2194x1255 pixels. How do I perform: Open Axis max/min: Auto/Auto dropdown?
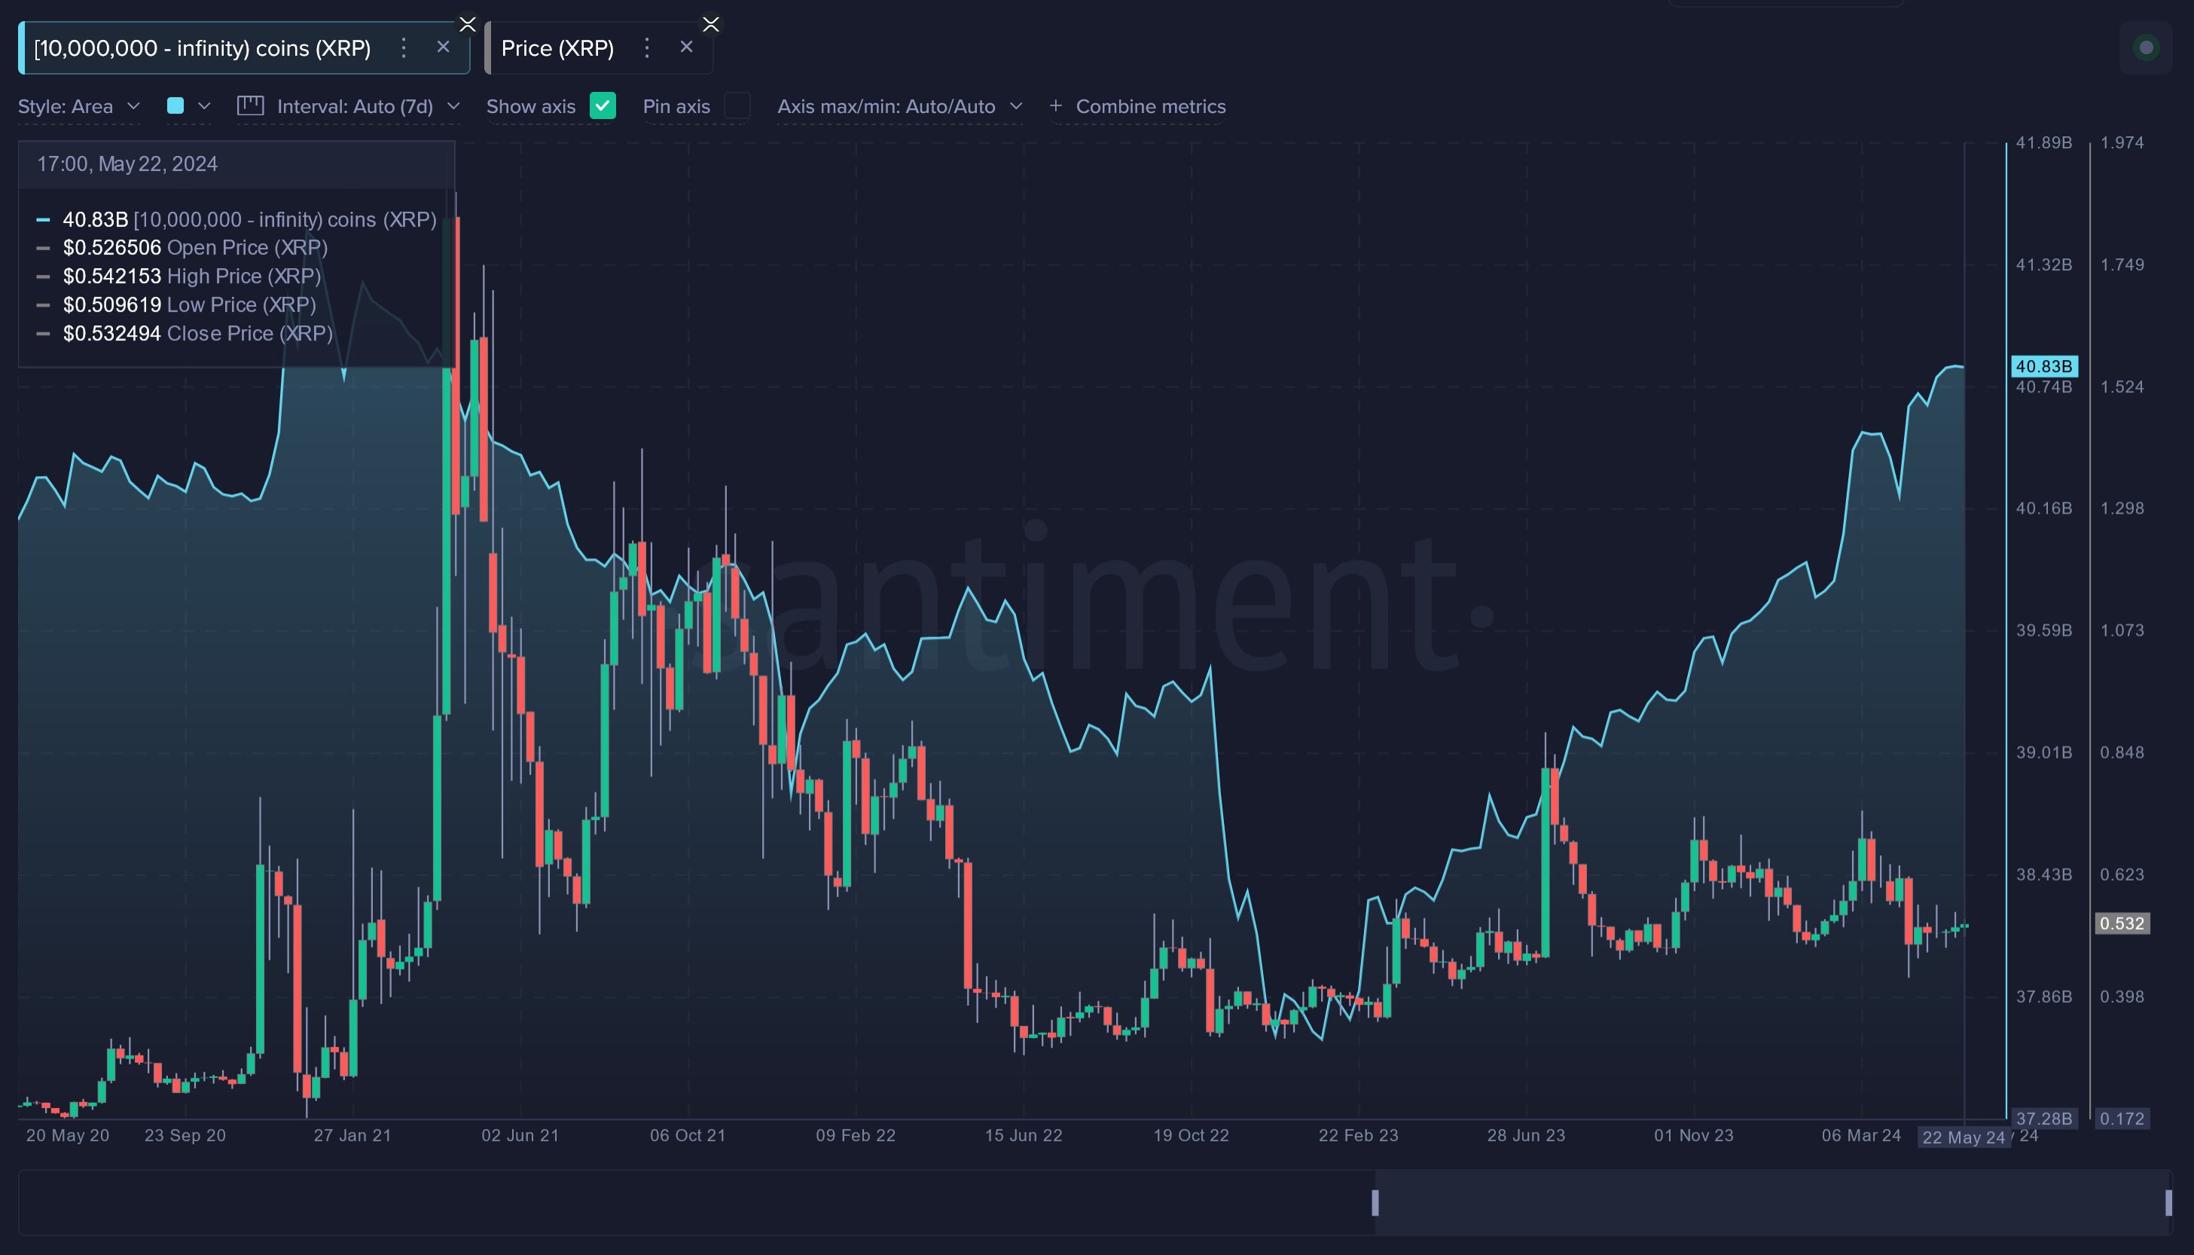[899, 106]
